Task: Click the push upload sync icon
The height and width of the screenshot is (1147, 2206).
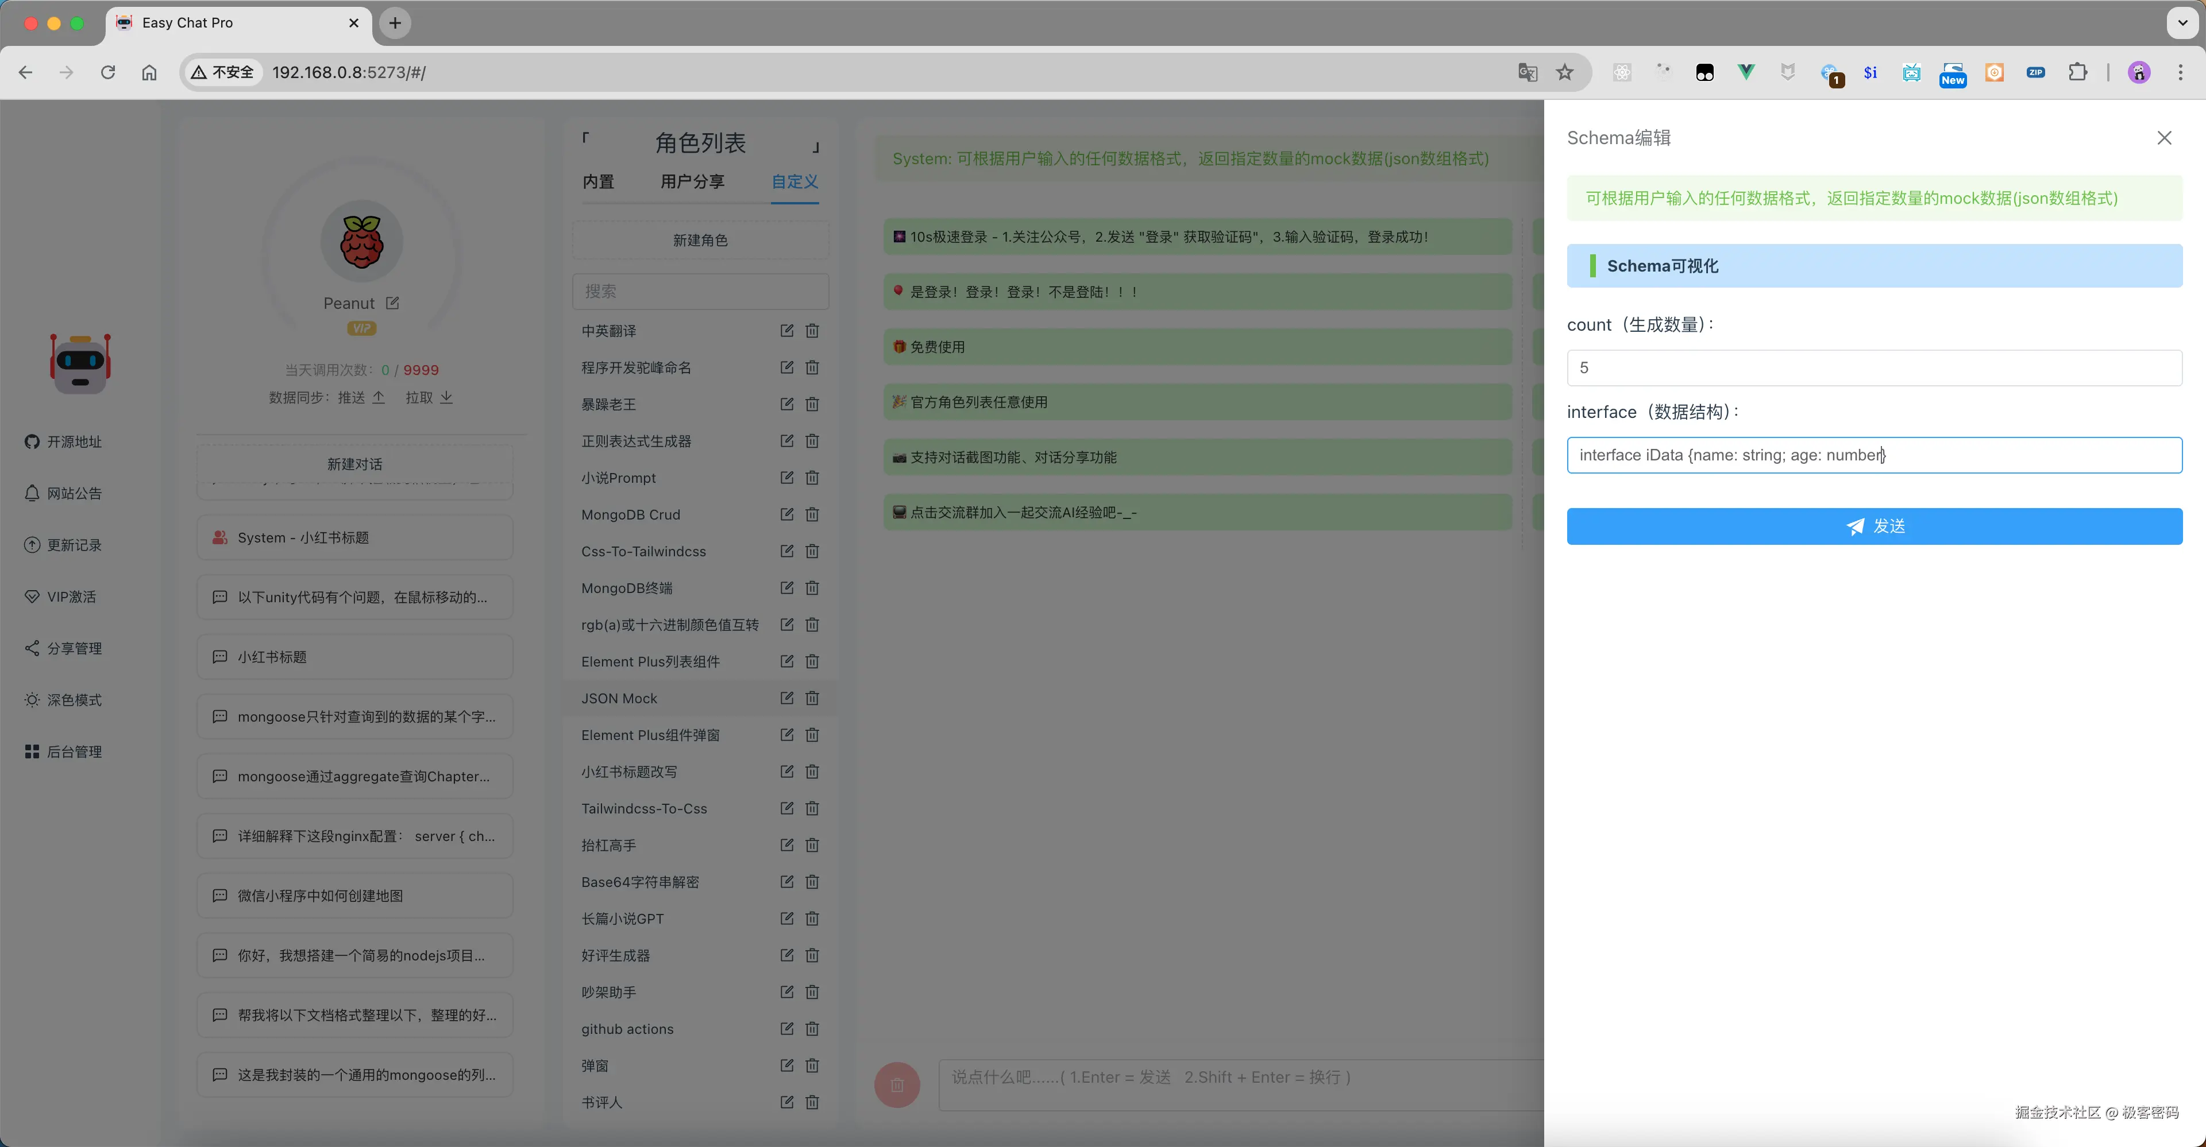Action: [x=379, y=397]
